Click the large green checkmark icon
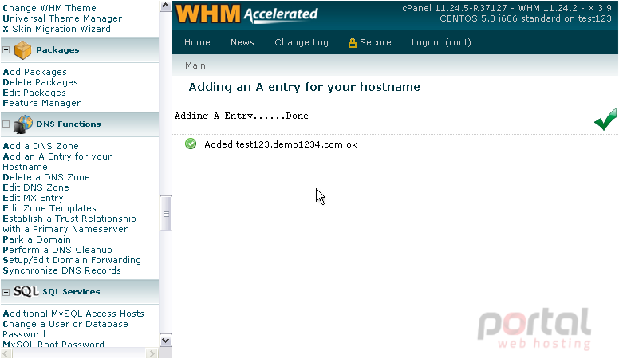 pos(605,120)
